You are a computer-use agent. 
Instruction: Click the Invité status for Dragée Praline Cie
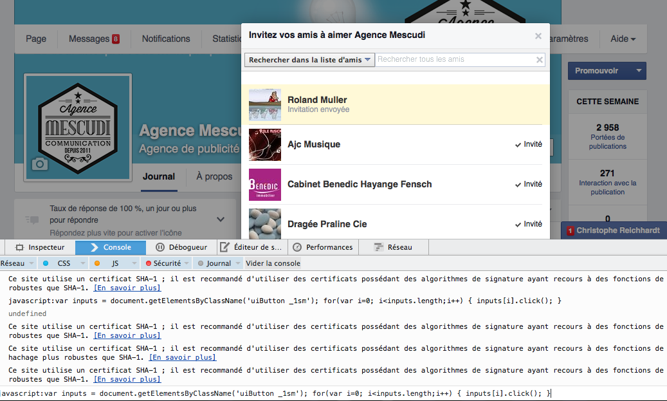tap(529, 225)
